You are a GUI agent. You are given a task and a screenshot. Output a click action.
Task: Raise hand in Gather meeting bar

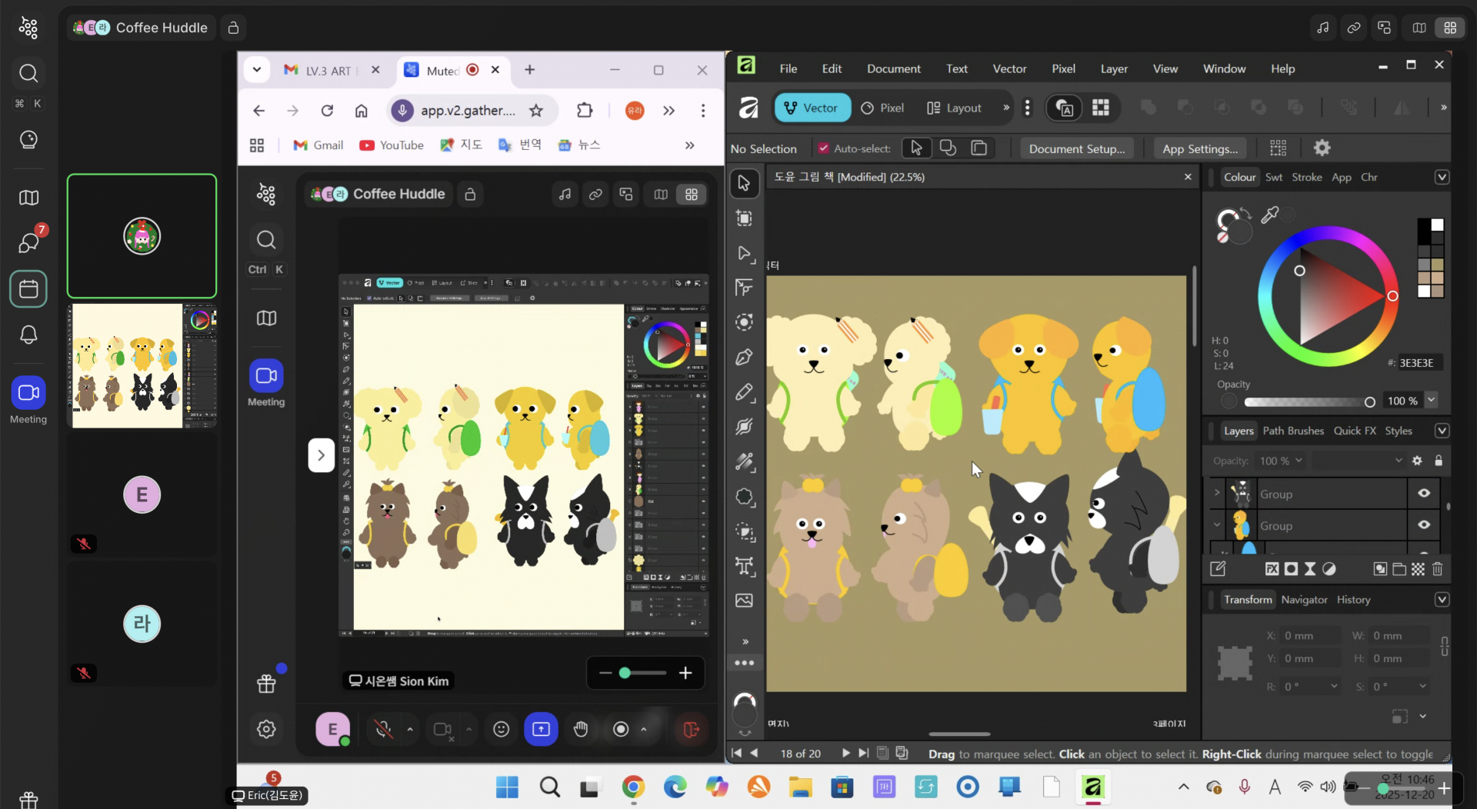click(x=581, y=729)
